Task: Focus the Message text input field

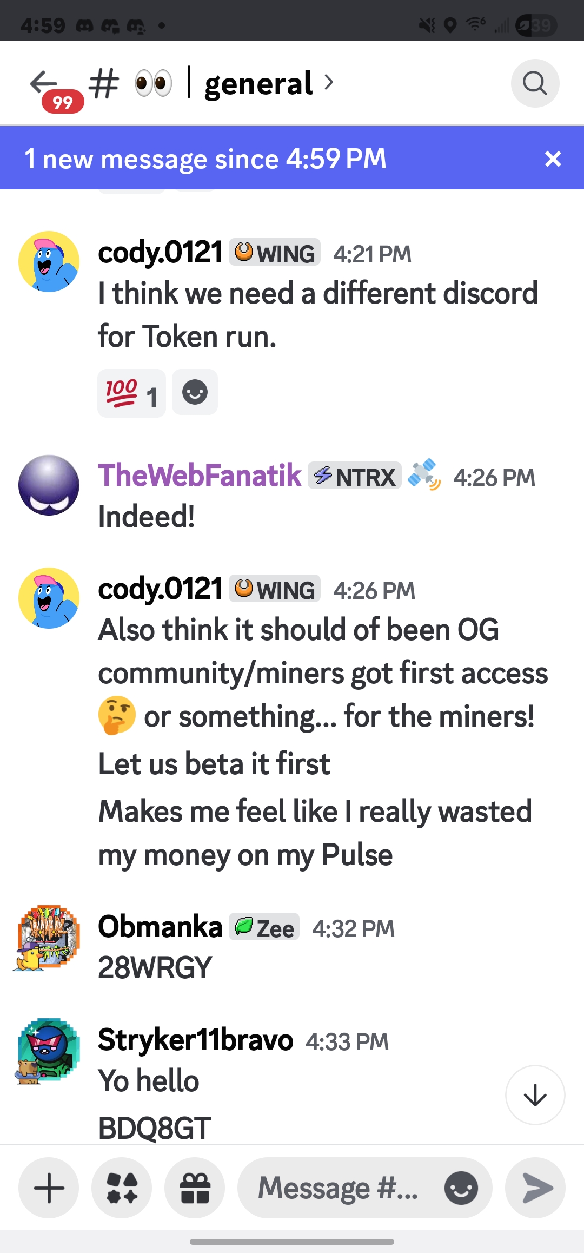Action: tap(338, 1188)
